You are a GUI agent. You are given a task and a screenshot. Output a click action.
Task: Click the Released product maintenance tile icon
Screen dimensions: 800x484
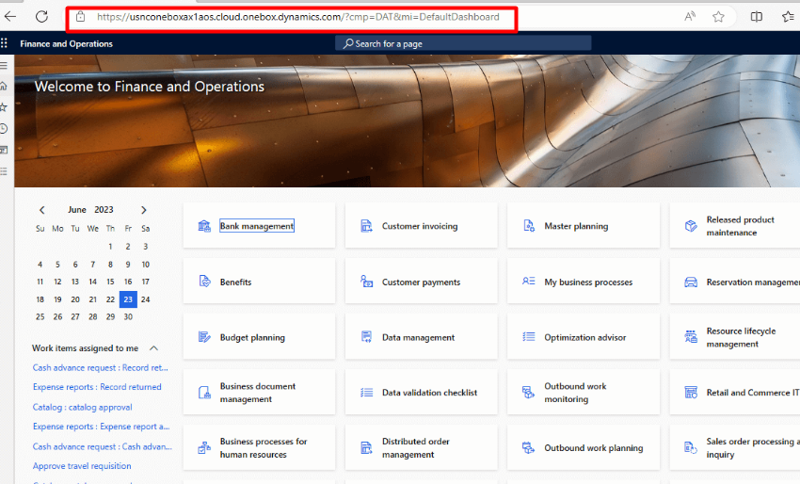coord(691,226)
